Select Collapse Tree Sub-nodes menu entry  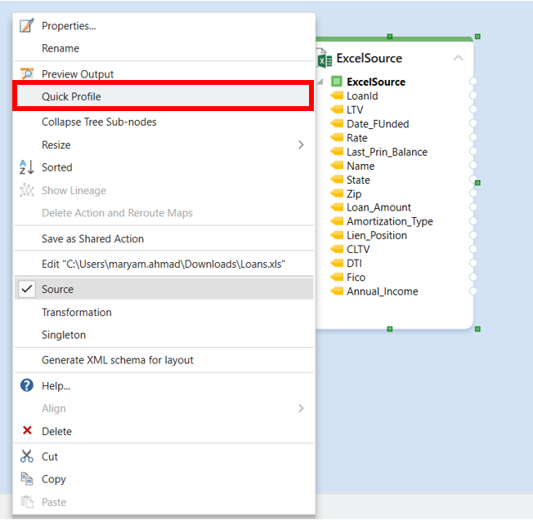pos(99,122)
